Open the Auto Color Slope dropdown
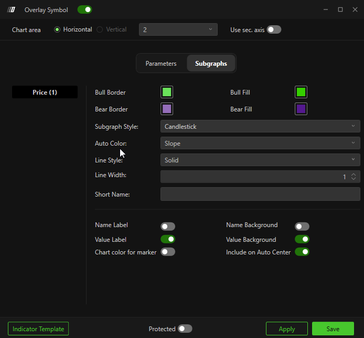 [260, 143]
